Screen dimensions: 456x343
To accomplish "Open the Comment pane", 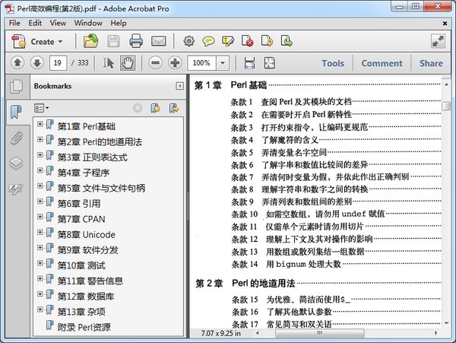I will pyautogui.click(x=382, y=63).
